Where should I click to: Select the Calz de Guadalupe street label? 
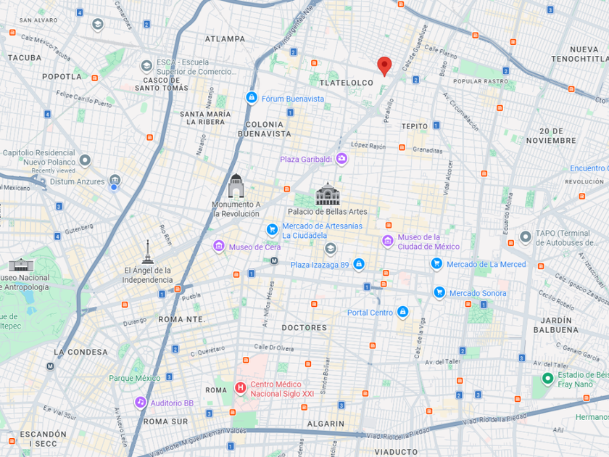(415, 48)
